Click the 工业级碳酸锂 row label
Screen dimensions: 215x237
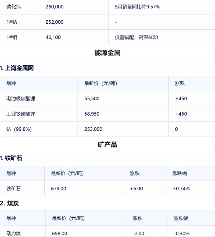pyautogui.click(x=21, y=114)
